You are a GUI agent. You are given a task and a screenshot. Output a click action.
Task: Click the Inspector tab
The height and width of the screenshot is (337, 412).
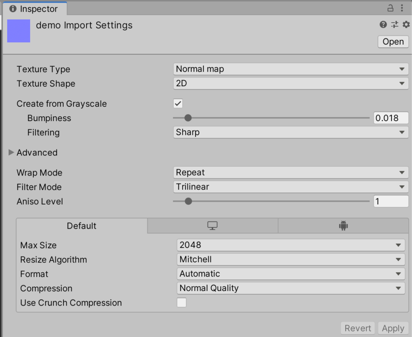pos(35,9)
